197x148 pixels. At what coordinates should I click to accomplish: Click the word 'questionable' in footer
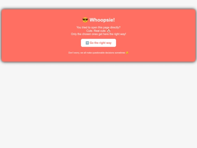coord(98,53)
